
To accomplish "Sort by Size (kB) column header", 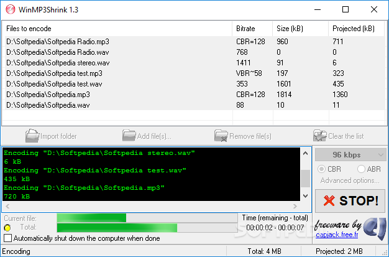I will tap(300, 29).
